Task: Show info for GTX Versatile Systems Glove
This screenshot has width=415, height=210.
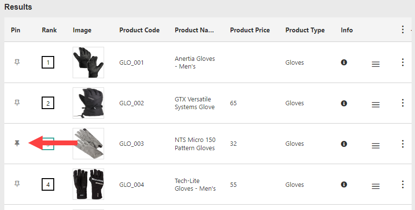Action: [x=344, y=103]
